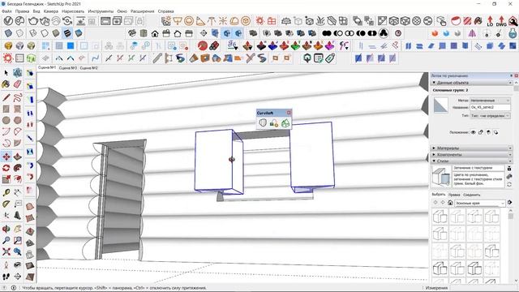This screenshot has height=292, width=519.
Task: Close the Curviloft floating toolbar
Action: tap(289, 113)
